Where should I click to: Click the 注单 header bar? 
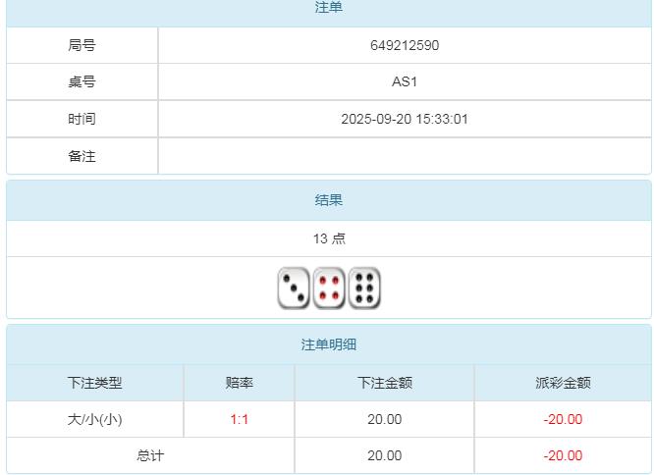329,8
